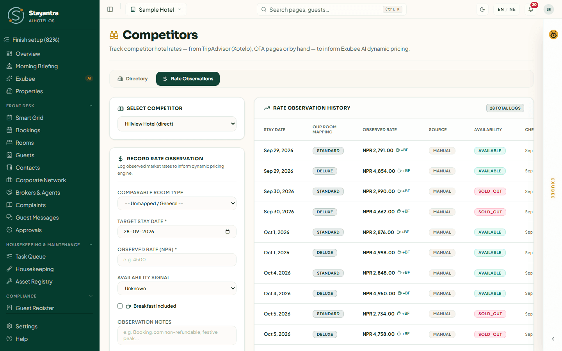Image resolution: width=562 pixels, height=351 pixels.
Task: Open Guests in the sidebar
Action: [x=50, y=155]
